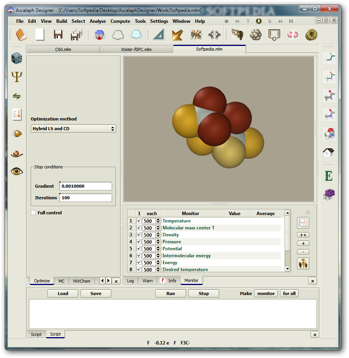Viewport: 349px width, 358px height.
Task: Click the Save script button
Action: [x=96, y=294]
